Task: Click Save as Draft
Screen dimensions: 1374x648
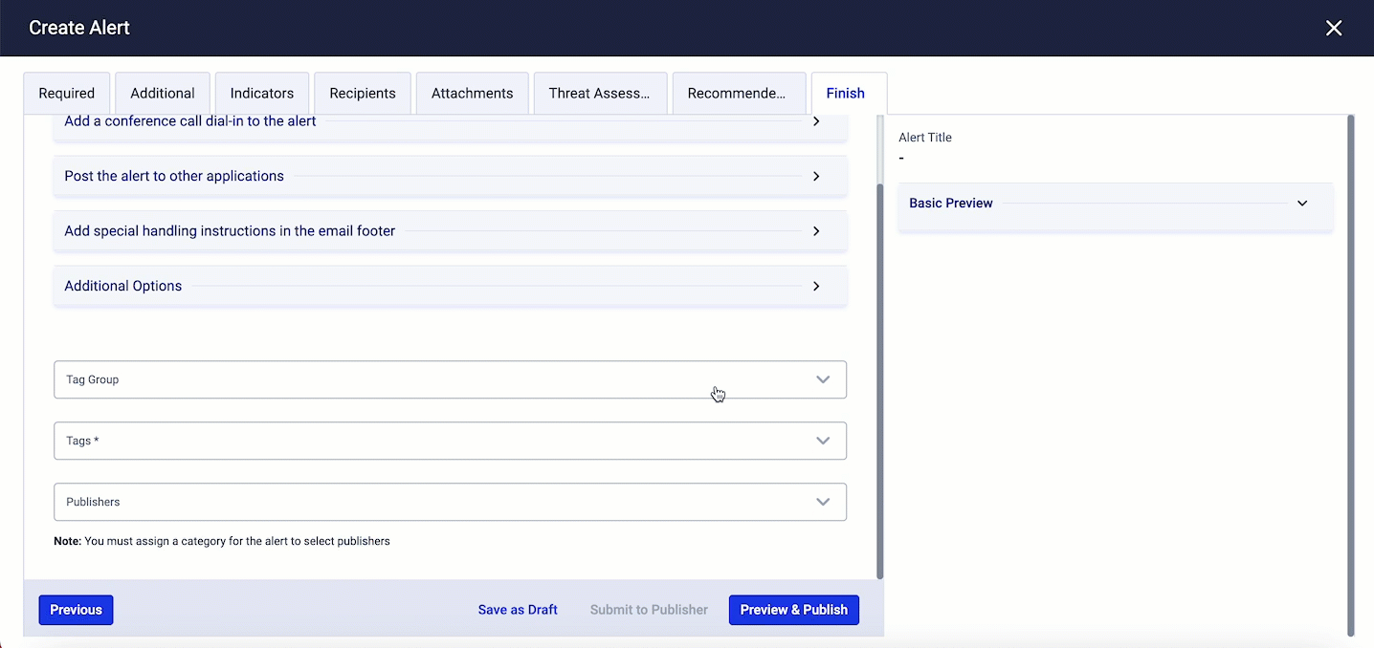Action: point(518,610)
